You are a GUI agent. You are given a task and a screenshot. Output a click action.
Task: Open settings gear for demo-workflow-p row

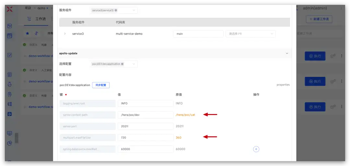333,81
